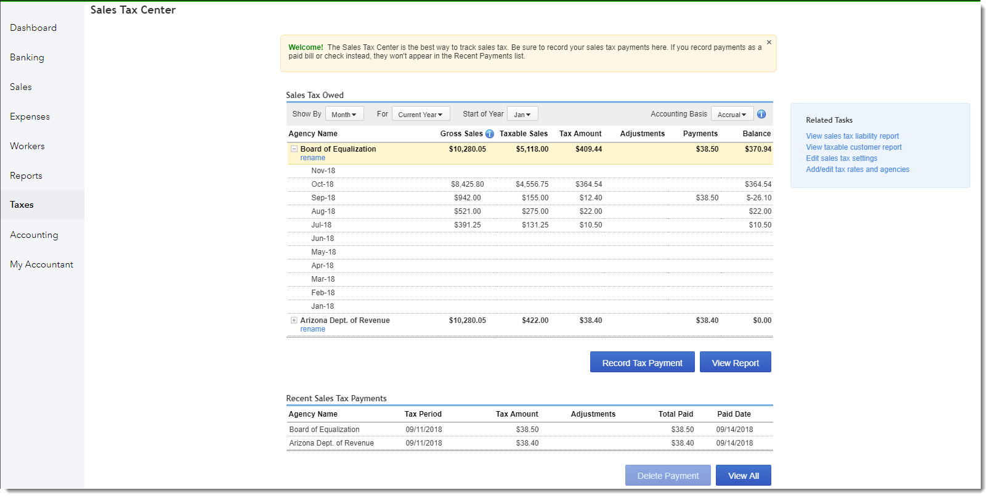Select the Aug-18 month row
The height and width of the screenshot is (498, 990).
click(530, 211)
